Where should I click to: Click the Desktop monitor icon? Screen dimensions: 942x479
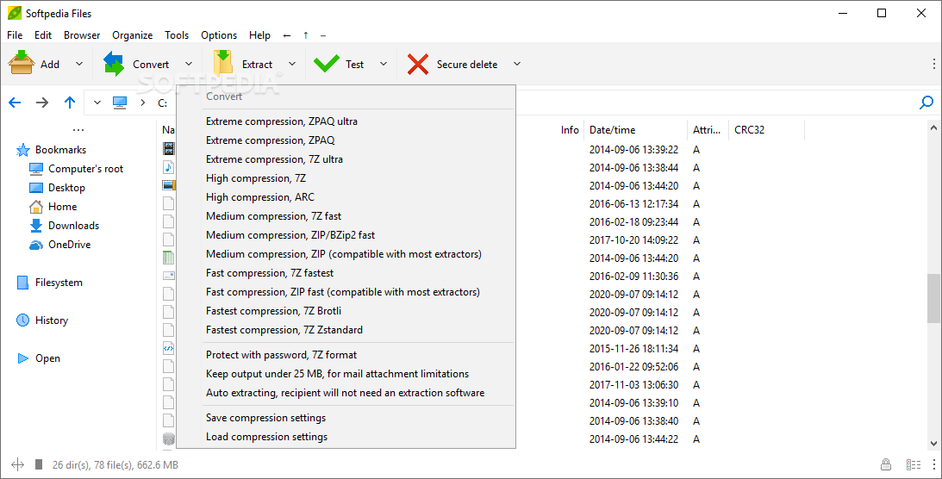[36, 188]
